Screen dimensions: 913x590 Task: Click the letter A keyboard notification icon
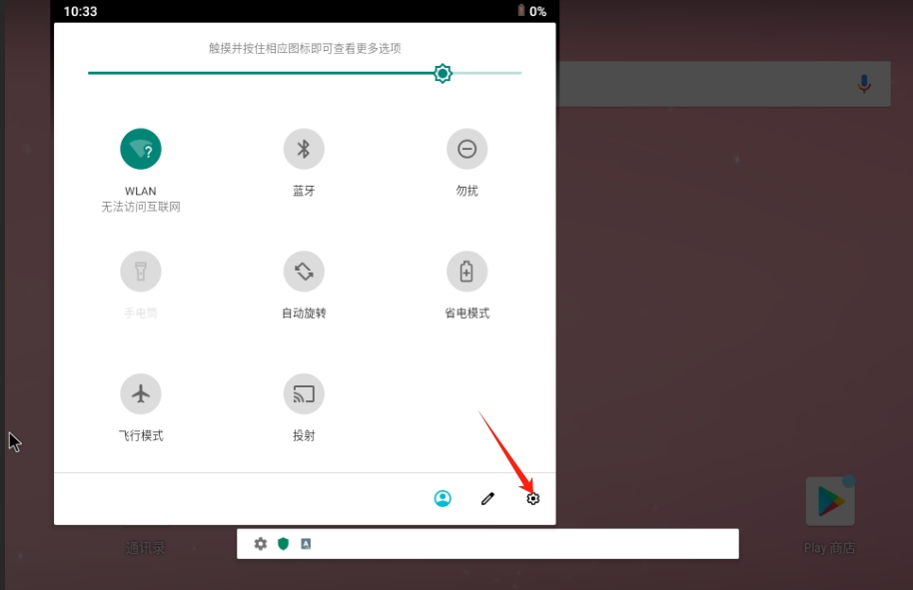[306, 544]
